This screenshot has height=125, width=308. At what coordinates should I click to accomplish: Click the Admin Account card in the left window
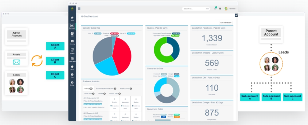click(x=17, y=37)
